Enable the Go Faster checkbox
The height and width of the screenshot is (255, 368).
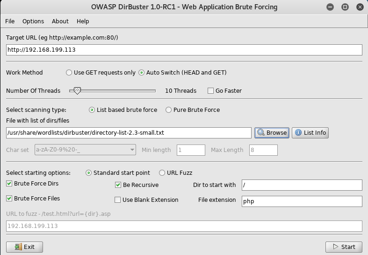(x=210, y=91)
